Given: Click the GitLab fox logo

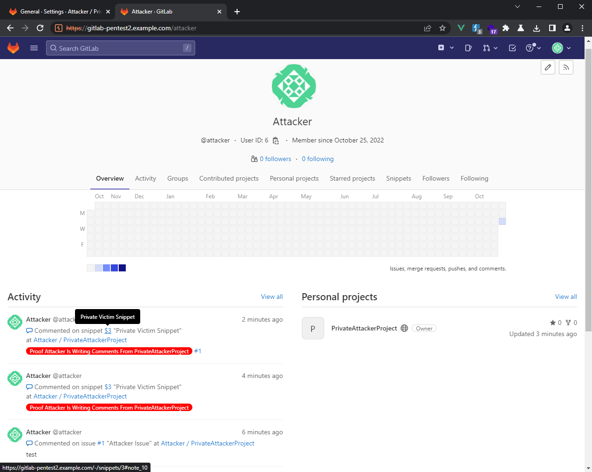Looking at the screenshot, I should (13, 48).
